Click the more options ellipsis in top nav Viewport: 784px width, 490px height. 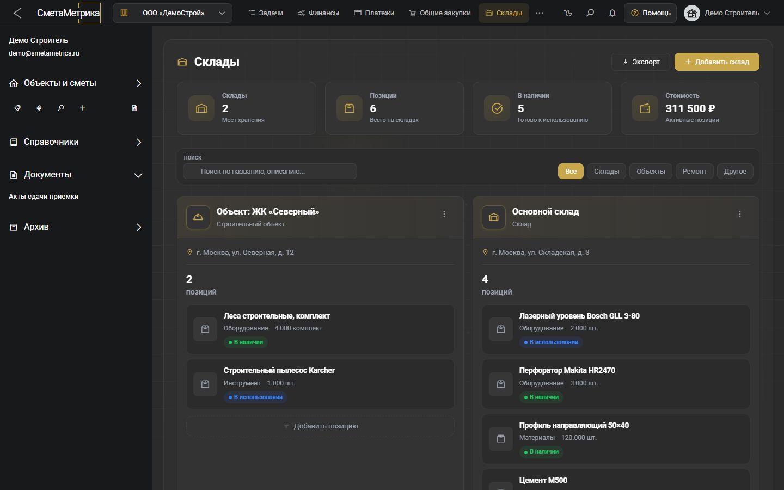point(540,13)
